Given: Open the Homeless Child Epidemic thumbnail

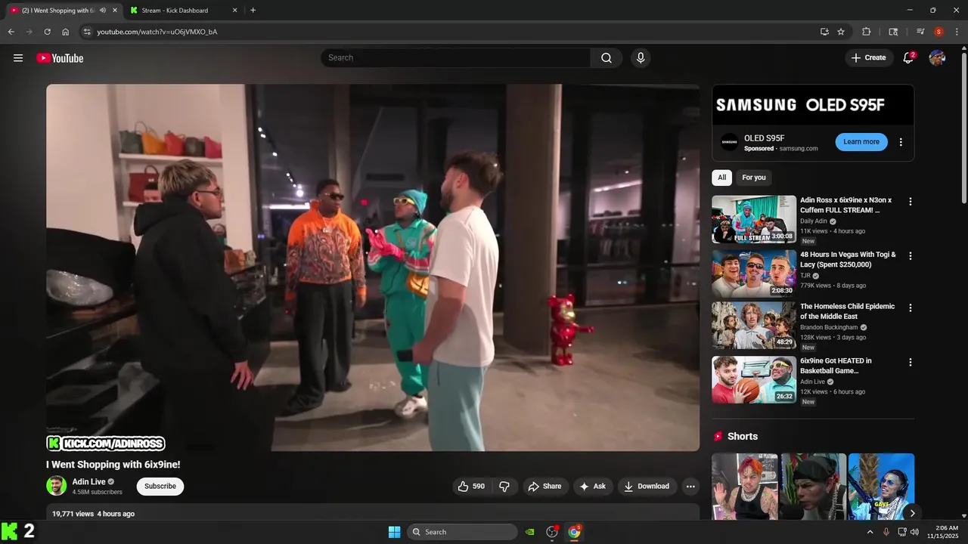Looking at the screenshot, I should pyautogui.click(x=754, y=326).
